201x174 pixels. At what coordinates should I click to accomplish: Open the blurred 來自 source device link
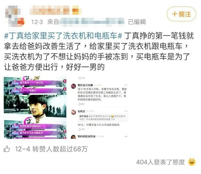click(x=92, y=22)
